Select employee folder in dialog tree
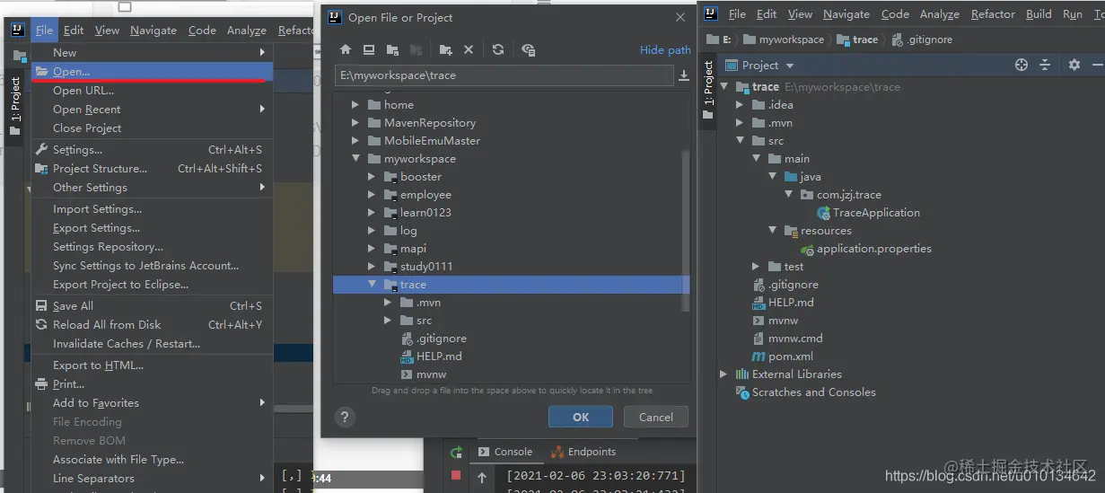 (x=425, y=194)
